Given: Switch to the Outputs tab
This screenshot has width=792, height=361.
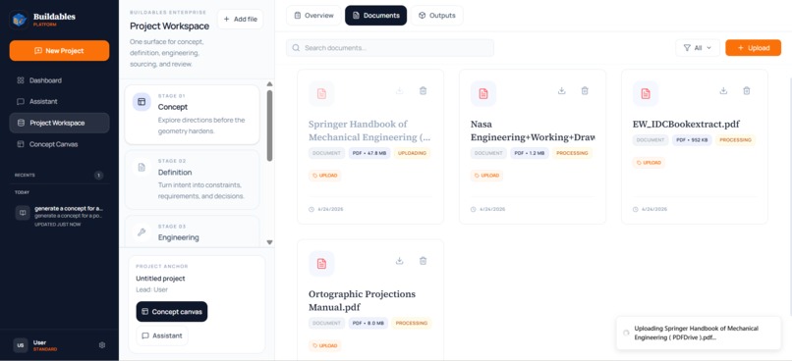Looking at the screenshot, I should (437, 16).
